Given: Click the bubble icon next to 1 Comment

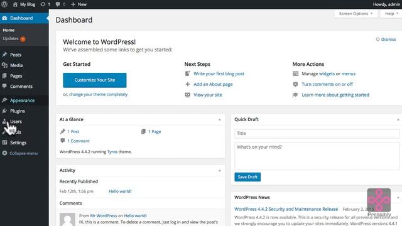Looking at the screenshot, I should 63,141.
